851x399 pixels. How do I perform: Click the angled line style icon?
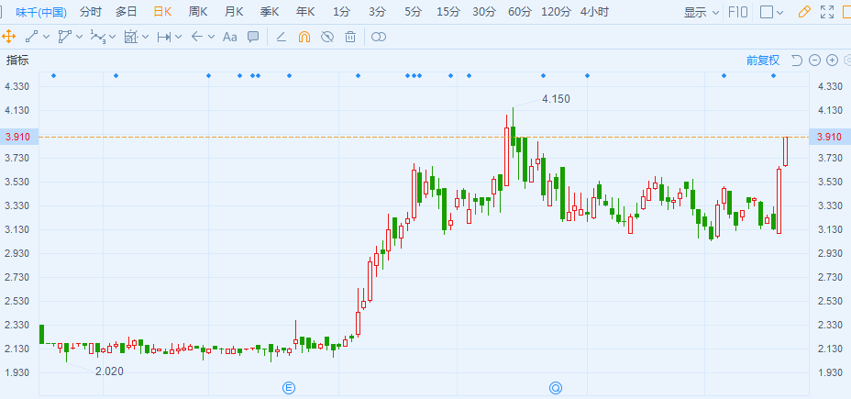click(282, 37)
